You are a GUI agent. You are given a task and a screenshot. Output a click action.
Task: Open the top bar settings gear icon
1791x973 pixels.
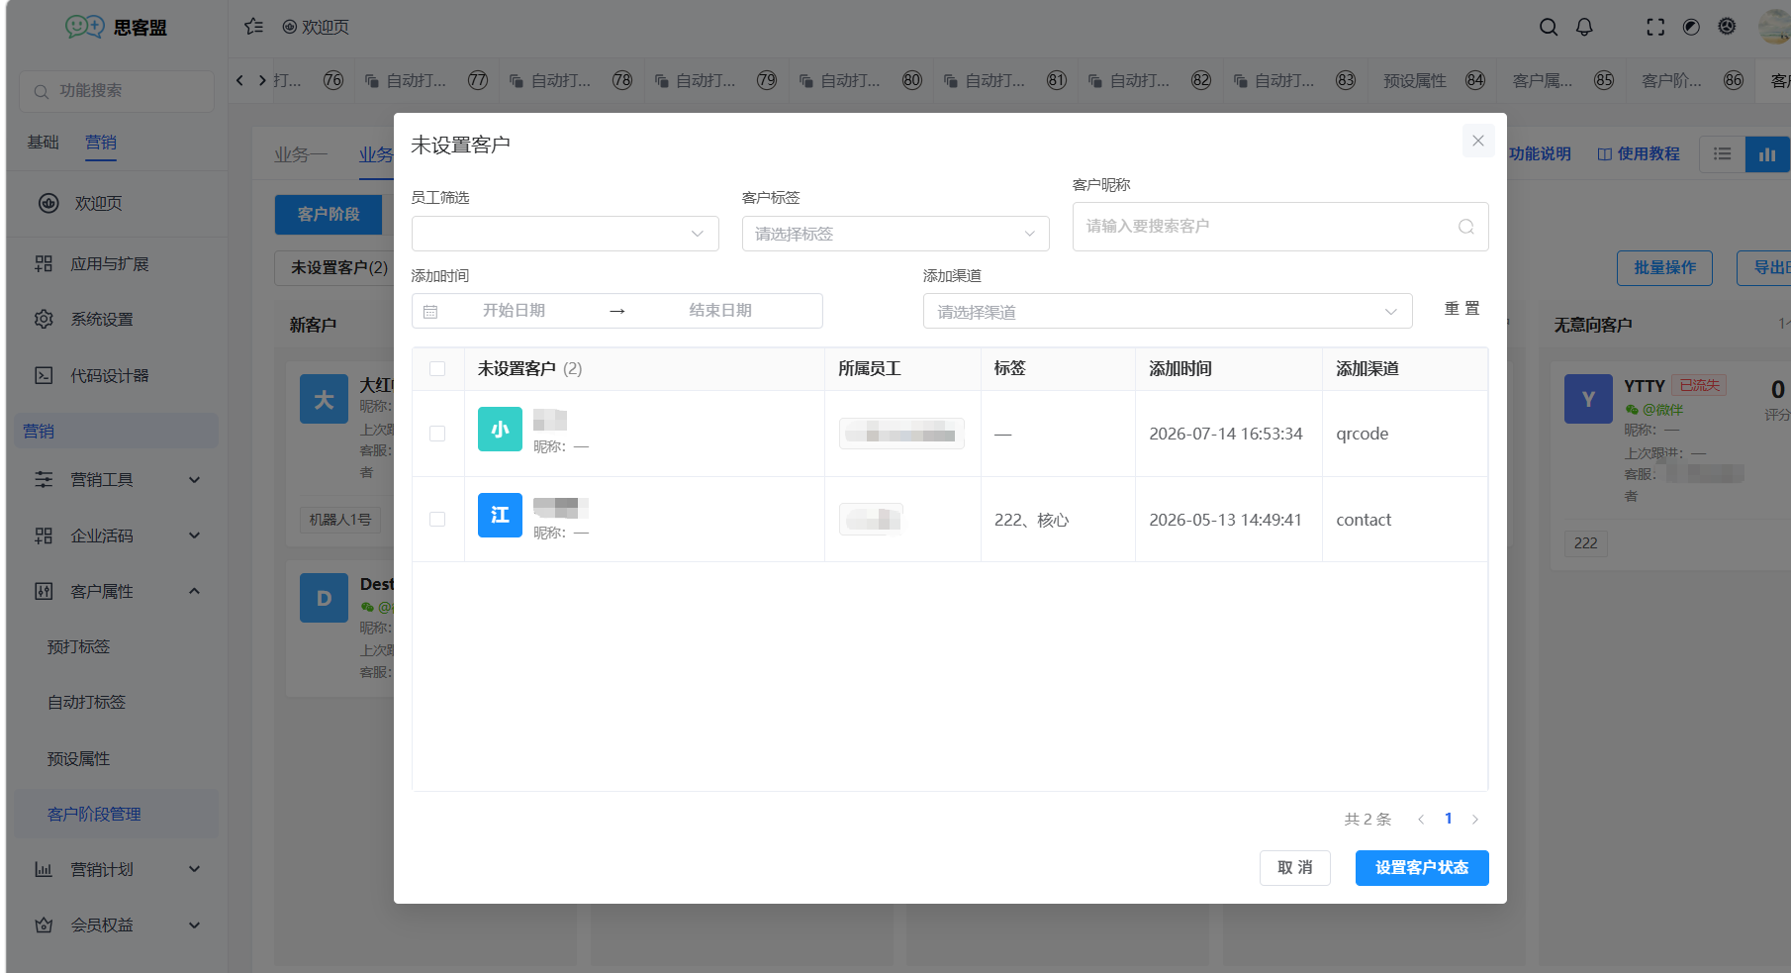1727,27
